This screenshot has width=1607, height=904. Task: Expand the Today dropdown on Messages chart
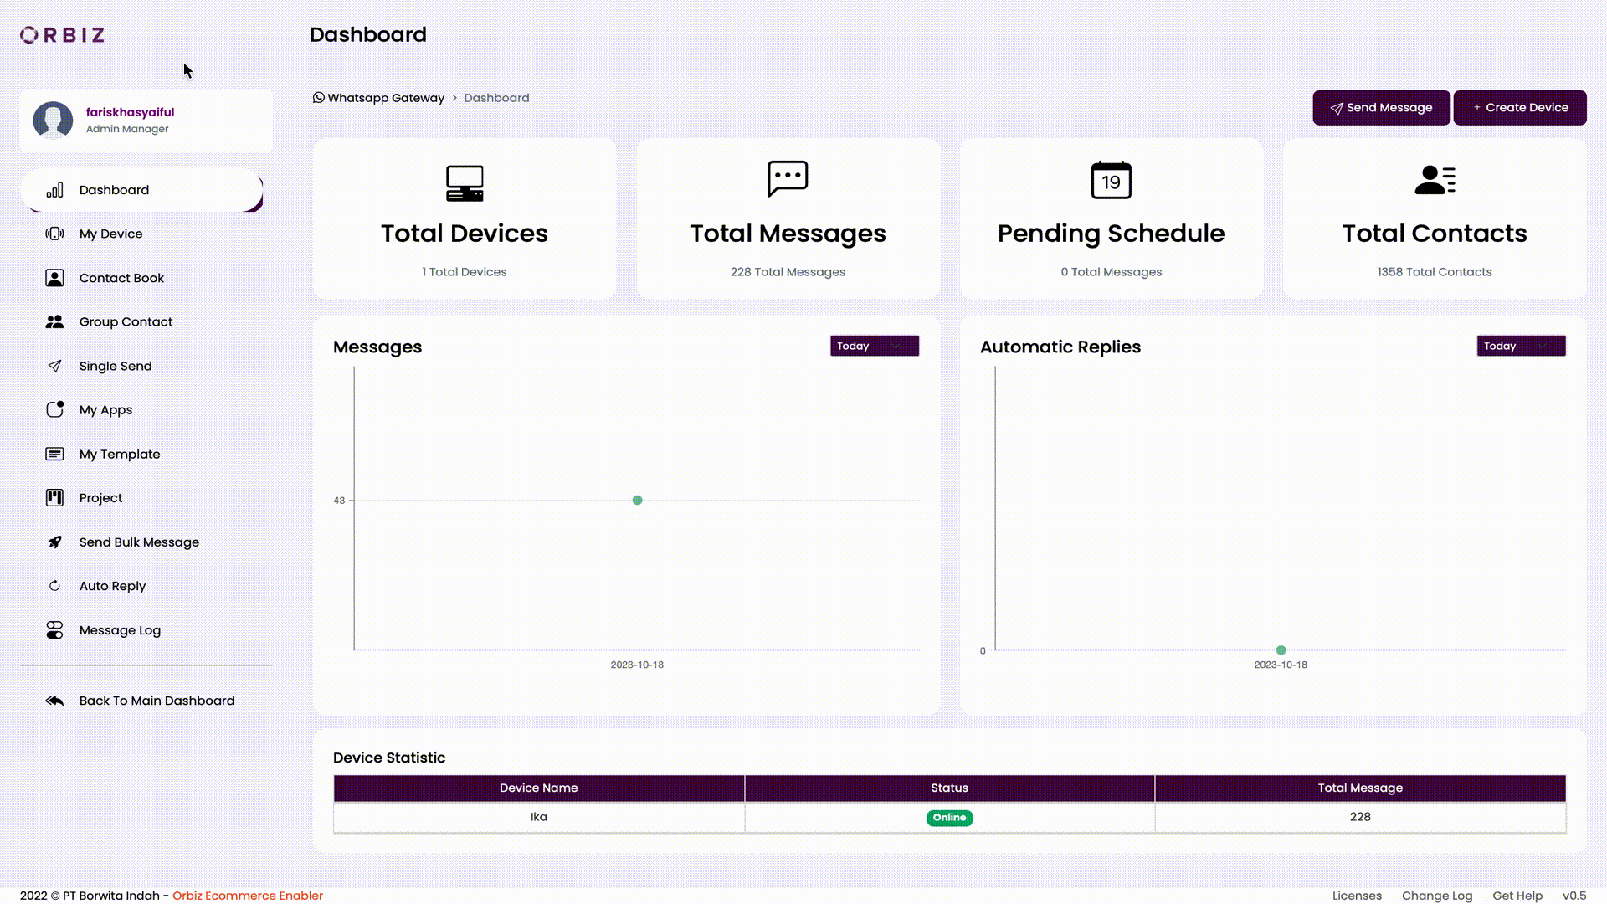click(874, 346)
